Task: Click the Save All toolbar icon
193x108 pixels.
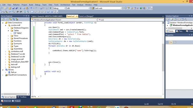Action: pyautogui.click(x=16, y=8)
